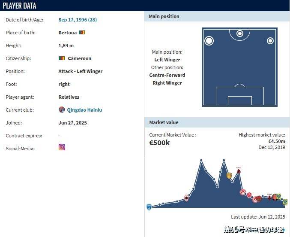The height and width of the screenshot is (237, 290).
Task: Click the current market value €500k
Action: [159, 143]
